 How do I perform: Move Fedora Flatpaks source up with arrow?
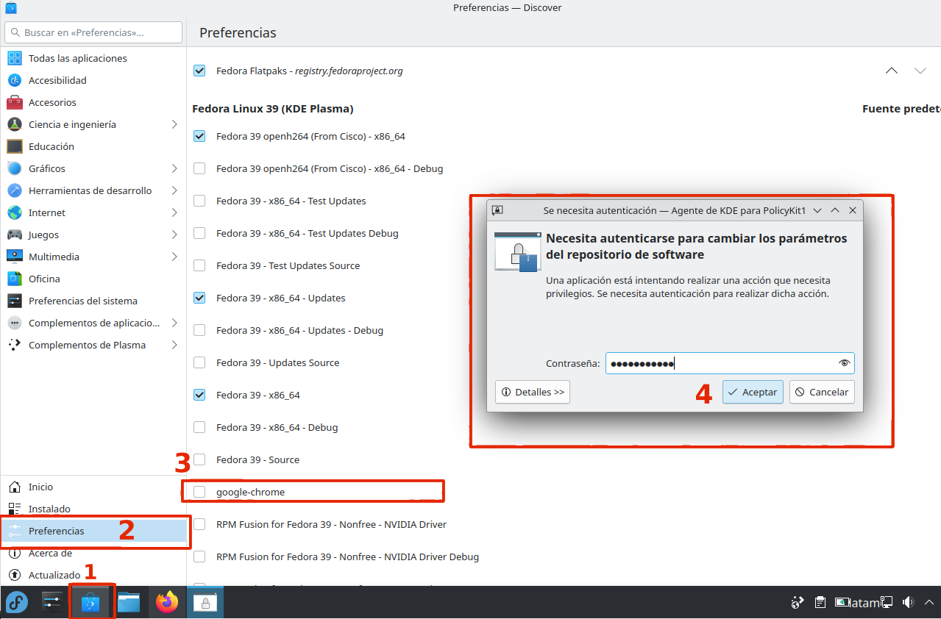(x=892, y=71)
